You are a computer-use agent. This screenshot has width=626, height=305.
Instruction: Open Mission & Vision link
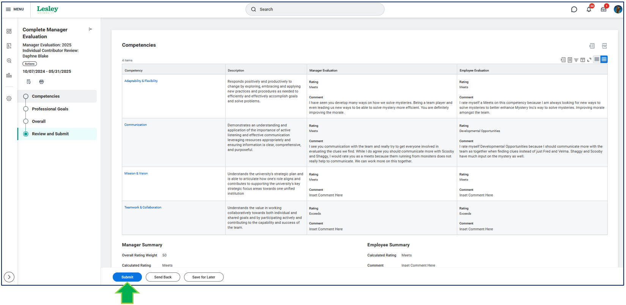(x=136, y=173)
